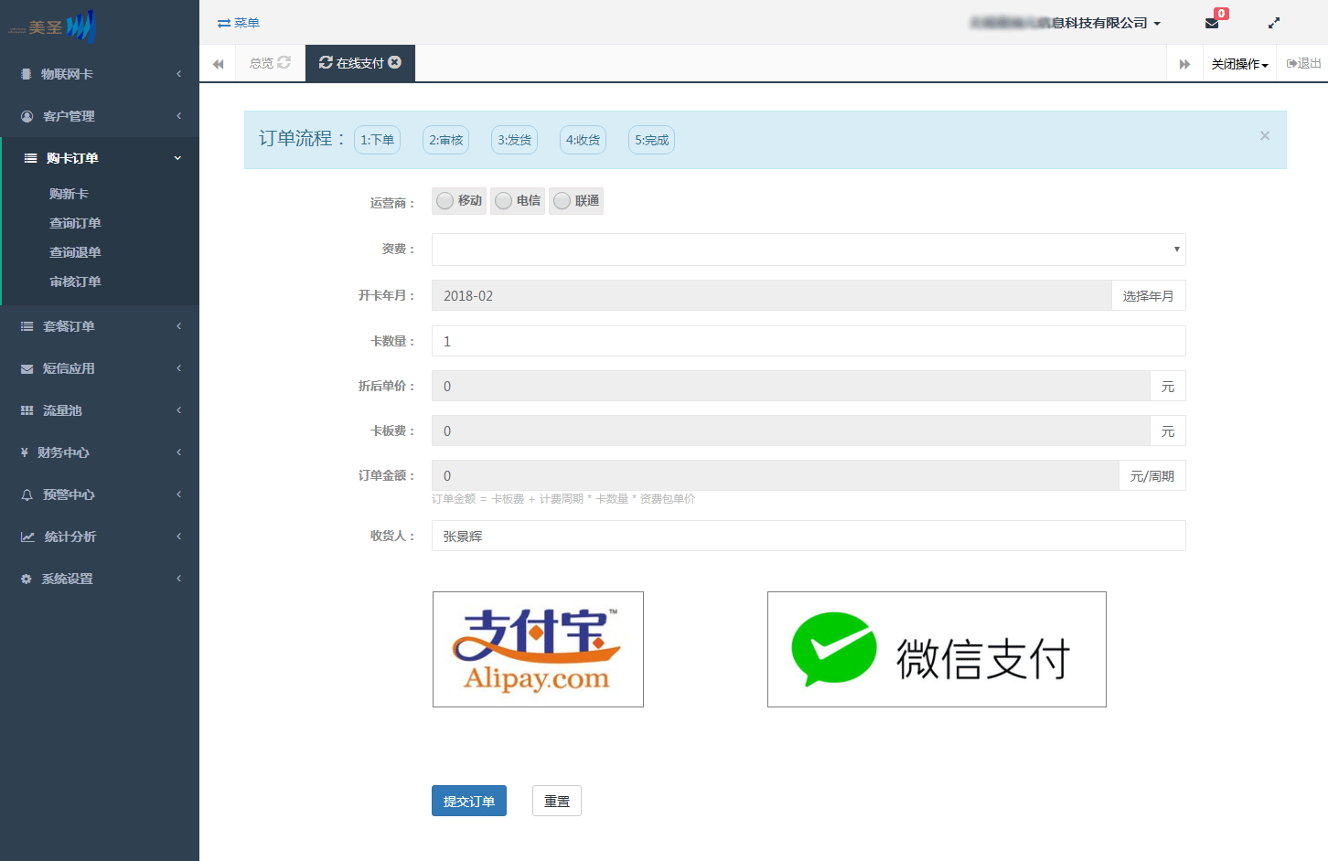This screenshot has width=1328, height=861.
Task: Click step 2:审核 badge
Action: pos(446,140)
